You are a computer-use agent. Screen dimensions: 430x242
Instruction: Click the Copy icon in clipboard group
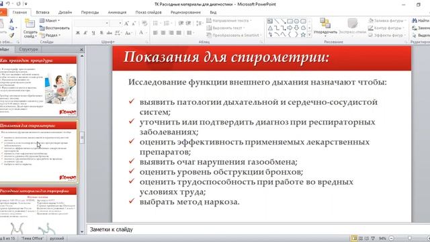(x=11, y=28)
